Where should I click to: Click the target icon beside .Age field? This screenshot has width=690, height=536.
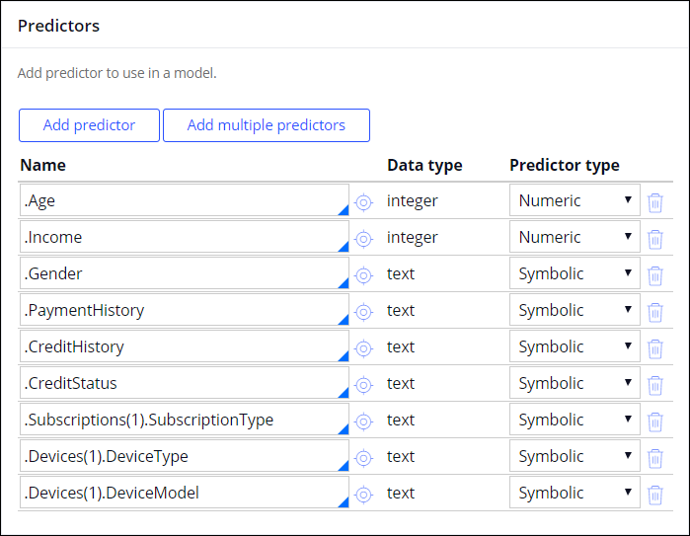tap(363, 201)
